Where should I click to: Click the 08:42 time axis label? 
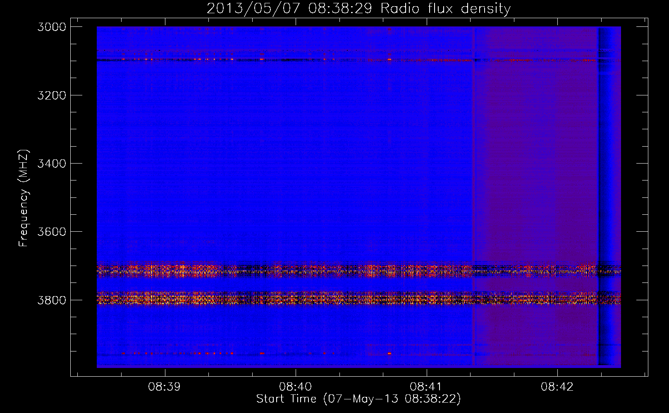(x=557, y=387)
